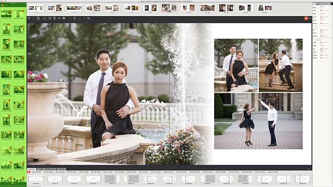Screen dimensions: 333x187
Task: Select highlighted spread thumbnail for pages 15-16
Action: (169, 8)
